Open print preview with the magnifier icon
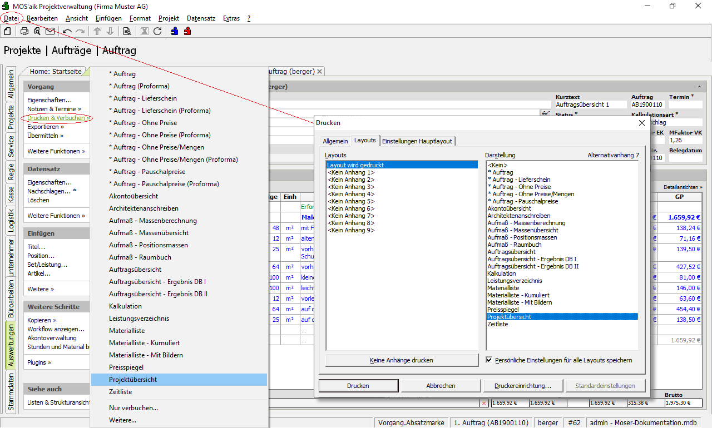 tap(37, 31)
